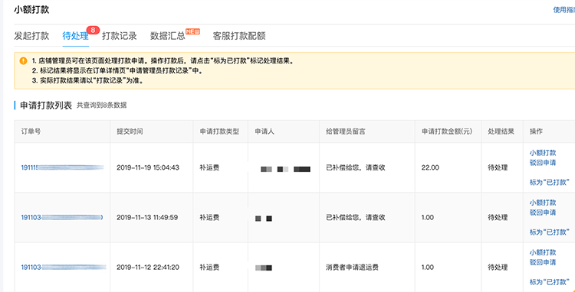Click 驳回申请 for the 22.00 yuan request

(x=543, y=163)
